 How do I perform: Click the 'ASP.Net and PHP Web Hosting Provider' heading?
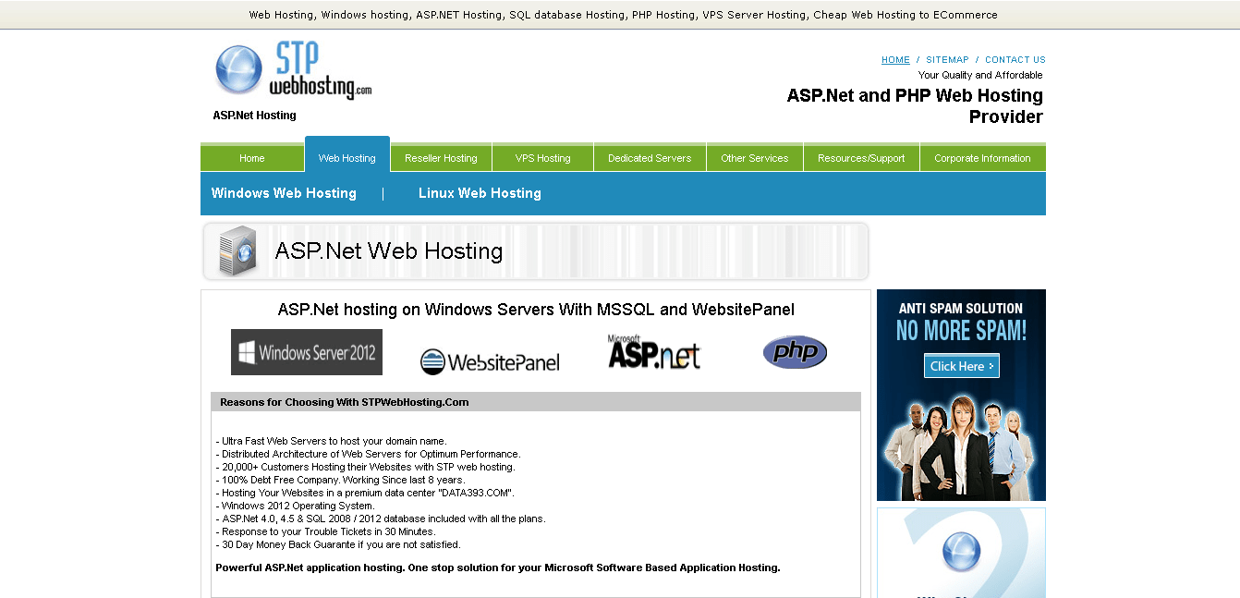[915, 106]
